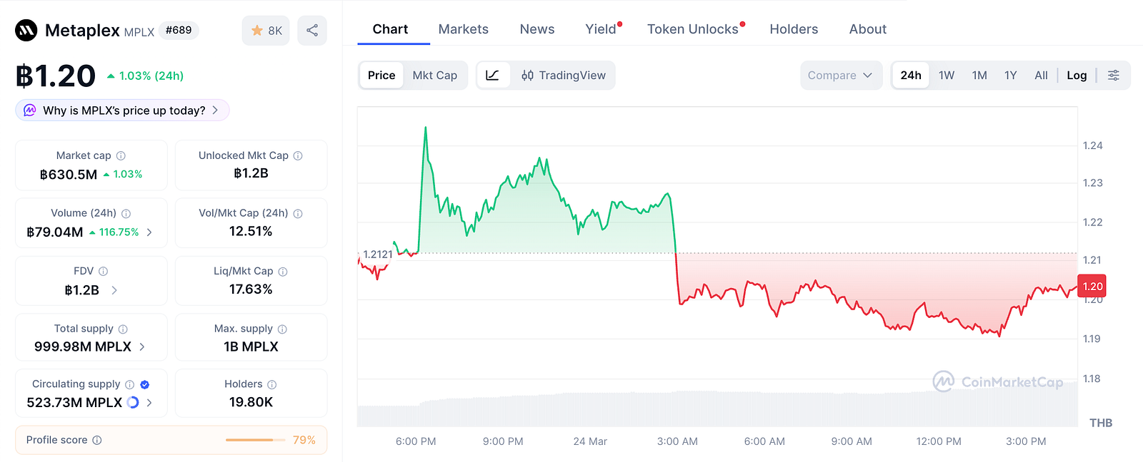1143x462 pixels.
Task: Show Profile score info icon
Action: coord(97,440)
